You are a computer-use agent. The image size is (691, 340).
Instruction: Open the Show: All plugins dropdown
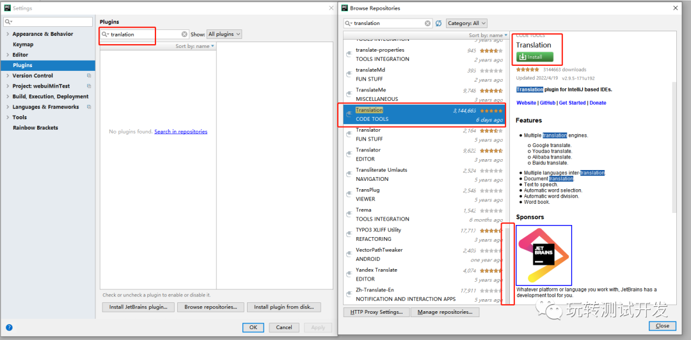click(x=224, y=34)
